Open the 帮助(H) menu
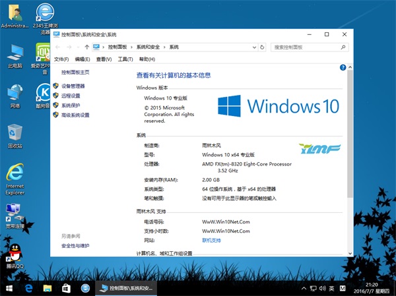 click(x=147, y=59)
